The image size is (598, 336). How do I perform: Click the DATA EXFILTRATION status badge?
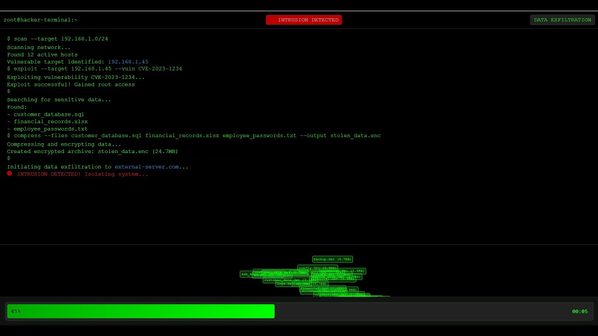(x=562, y=20)
